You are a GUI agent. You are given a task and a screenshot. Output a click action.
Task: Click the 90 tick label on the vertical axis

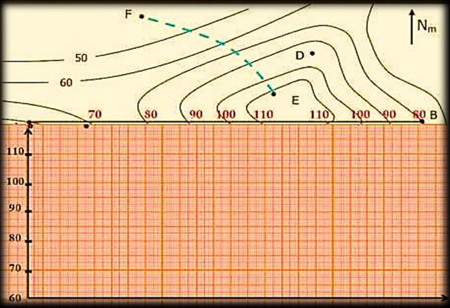16,208
